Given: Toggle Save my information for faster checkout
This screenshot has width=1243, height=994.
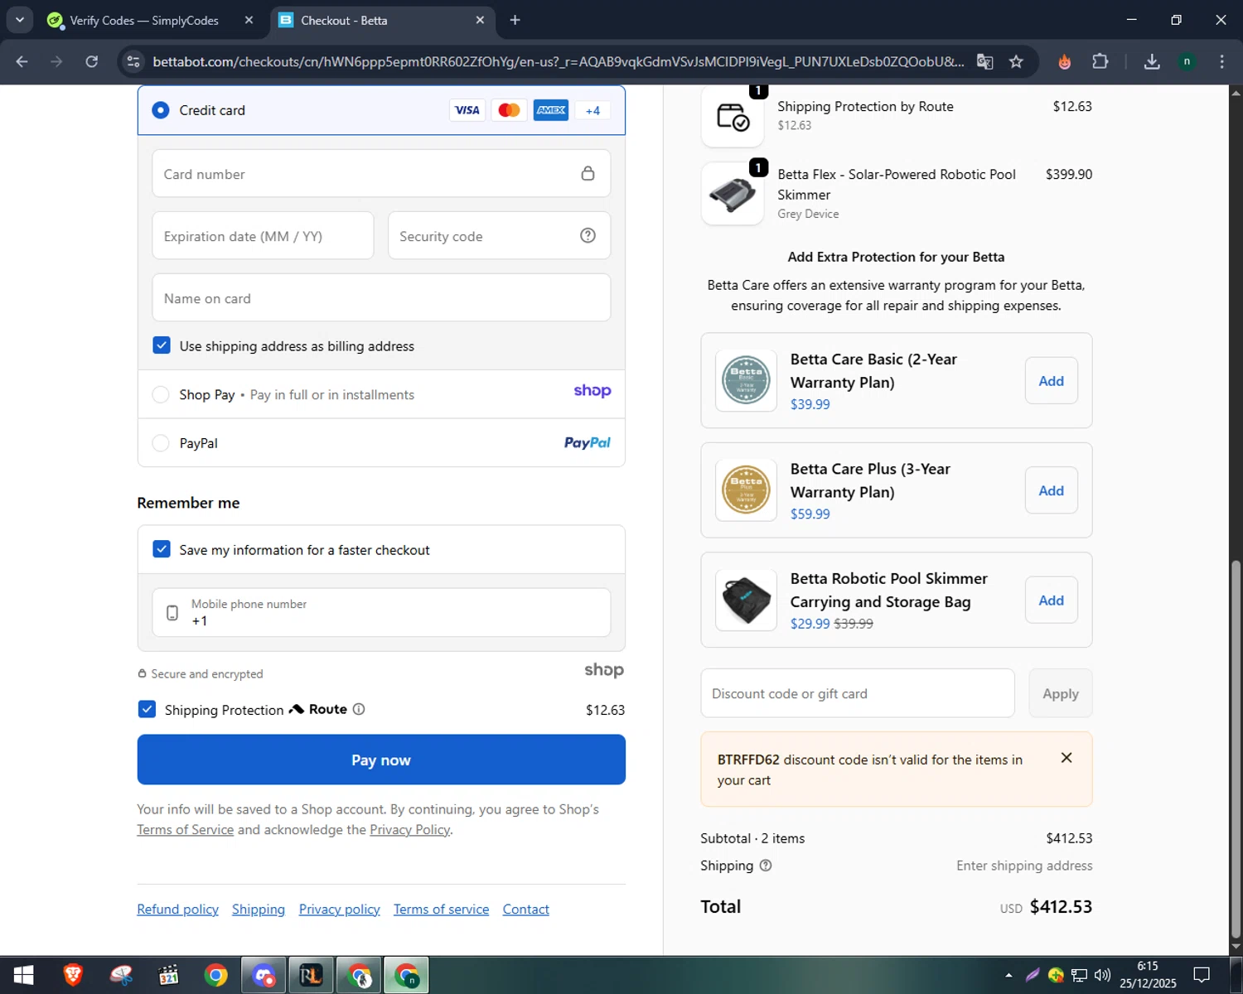Looking at the screenshot, I should tap(162, 549).
